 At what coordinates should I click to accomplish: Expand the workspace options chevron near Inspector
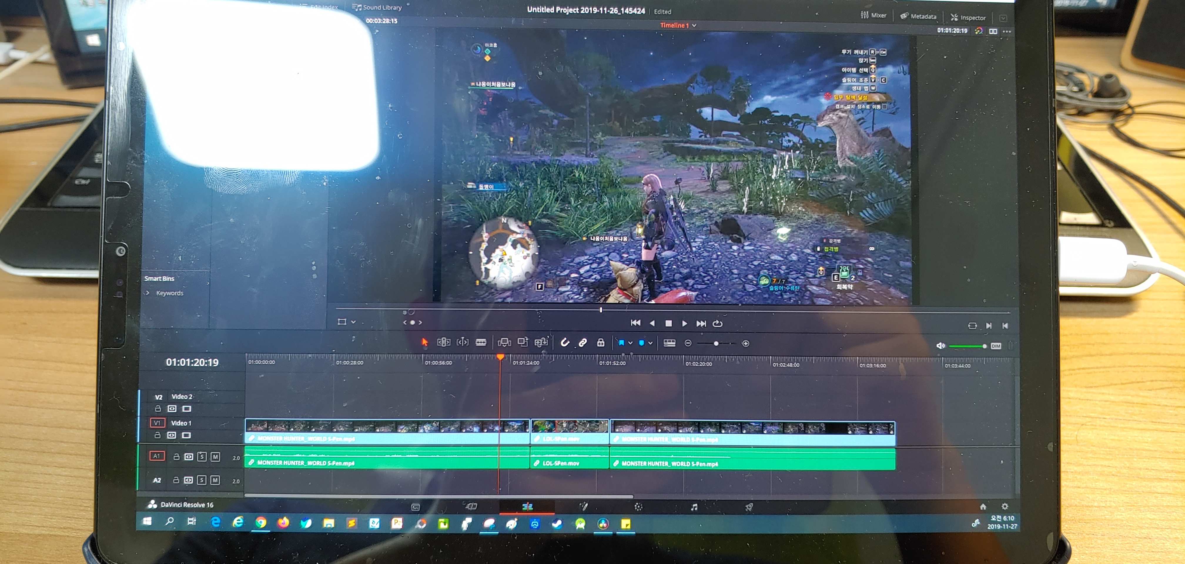[x=1003, y=18]
